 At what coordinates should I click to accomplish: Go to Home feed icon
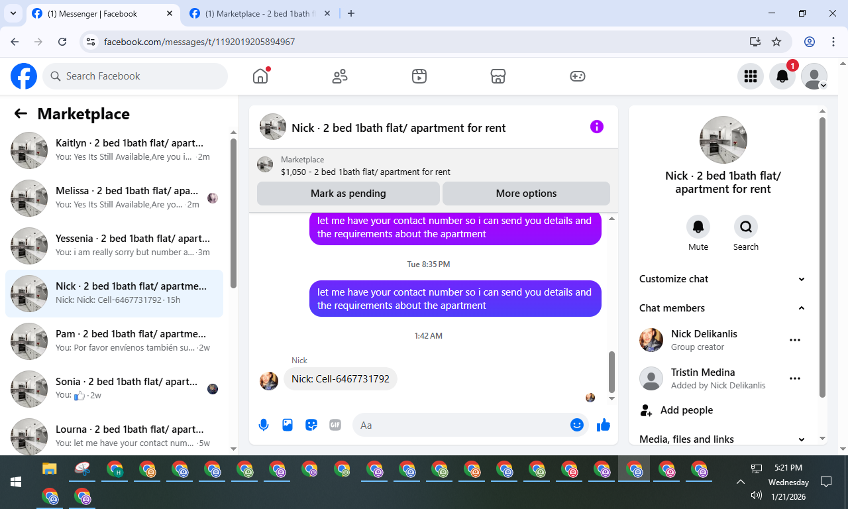coord(260,76)
